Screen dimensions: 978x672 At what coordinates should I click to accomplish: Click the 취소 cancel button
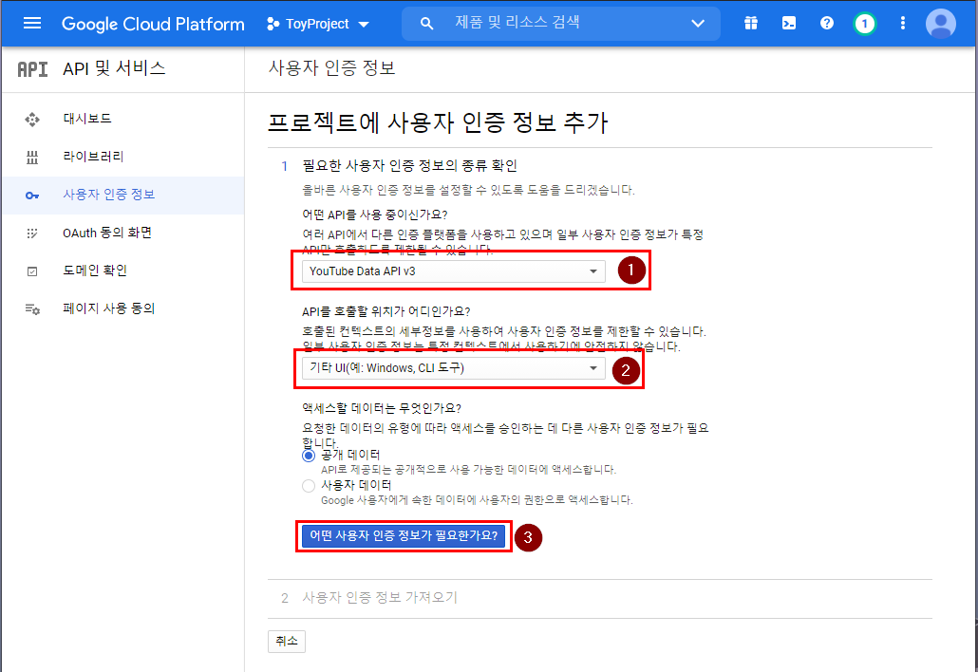[x=287, y=642]
